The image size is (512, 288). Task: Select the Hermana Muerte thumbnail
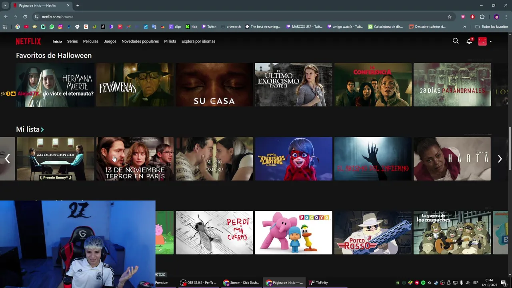pyautogui.click(x=55, y=85)
